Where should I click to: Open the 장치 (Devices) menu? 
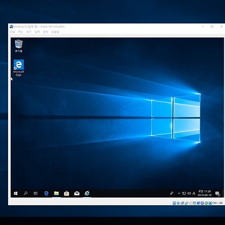45,32
